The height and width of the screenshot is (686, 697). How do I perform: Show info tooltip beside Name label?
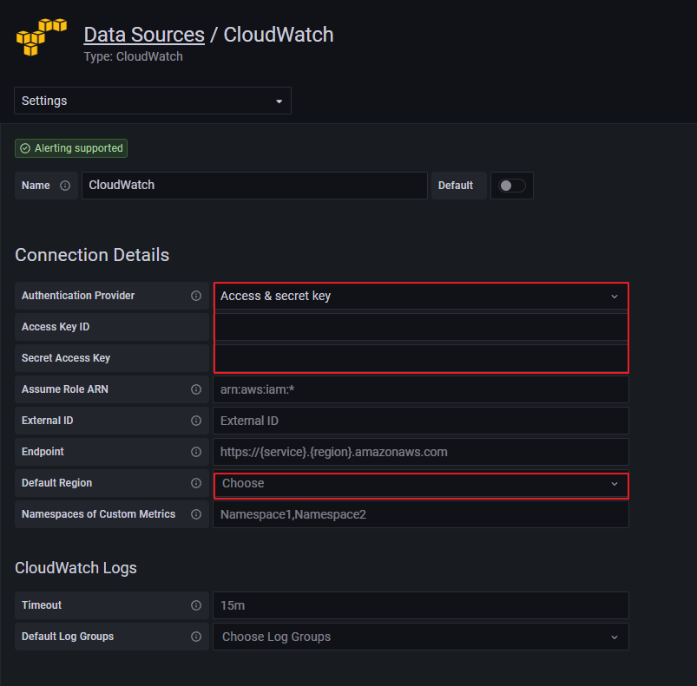(x=65, y=186)
